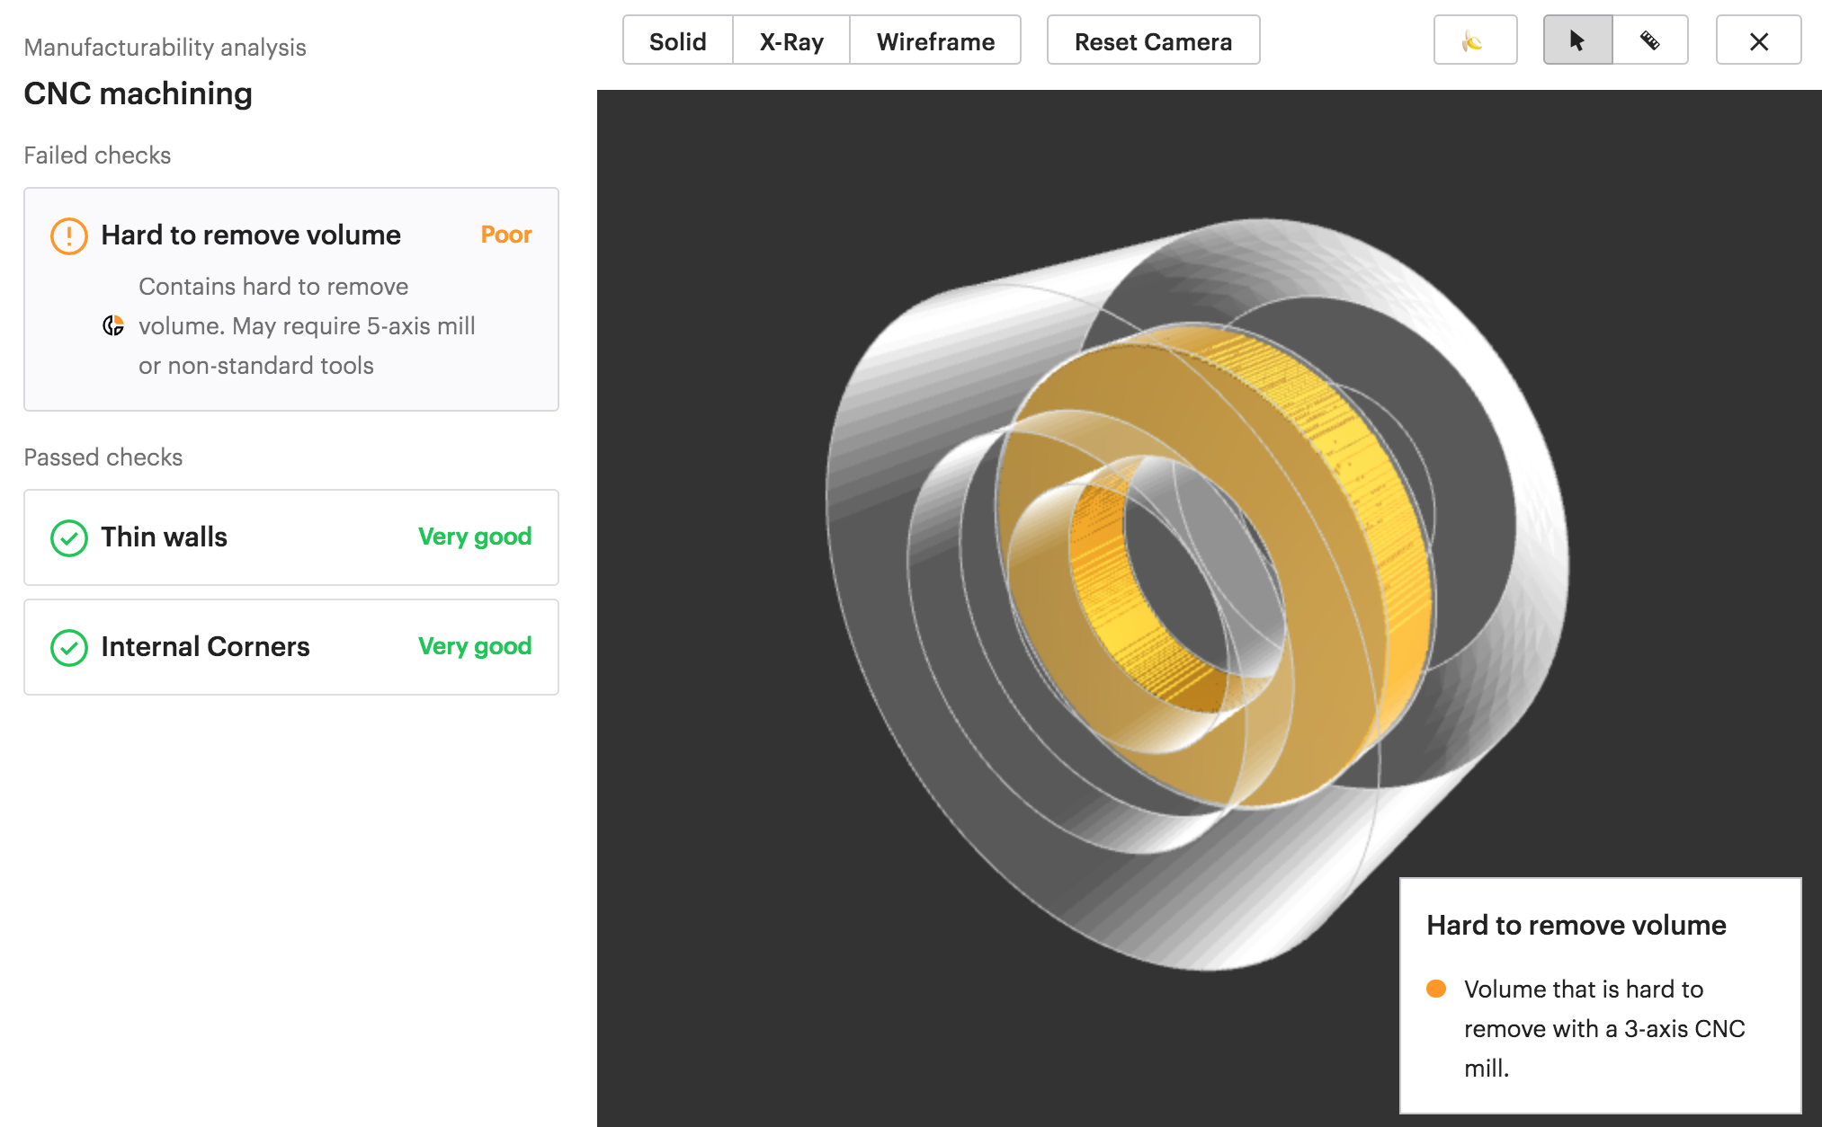Expand the Hard to remove volume check
The width and height of the screenshot is (1822, 1127).
[251, 235]
